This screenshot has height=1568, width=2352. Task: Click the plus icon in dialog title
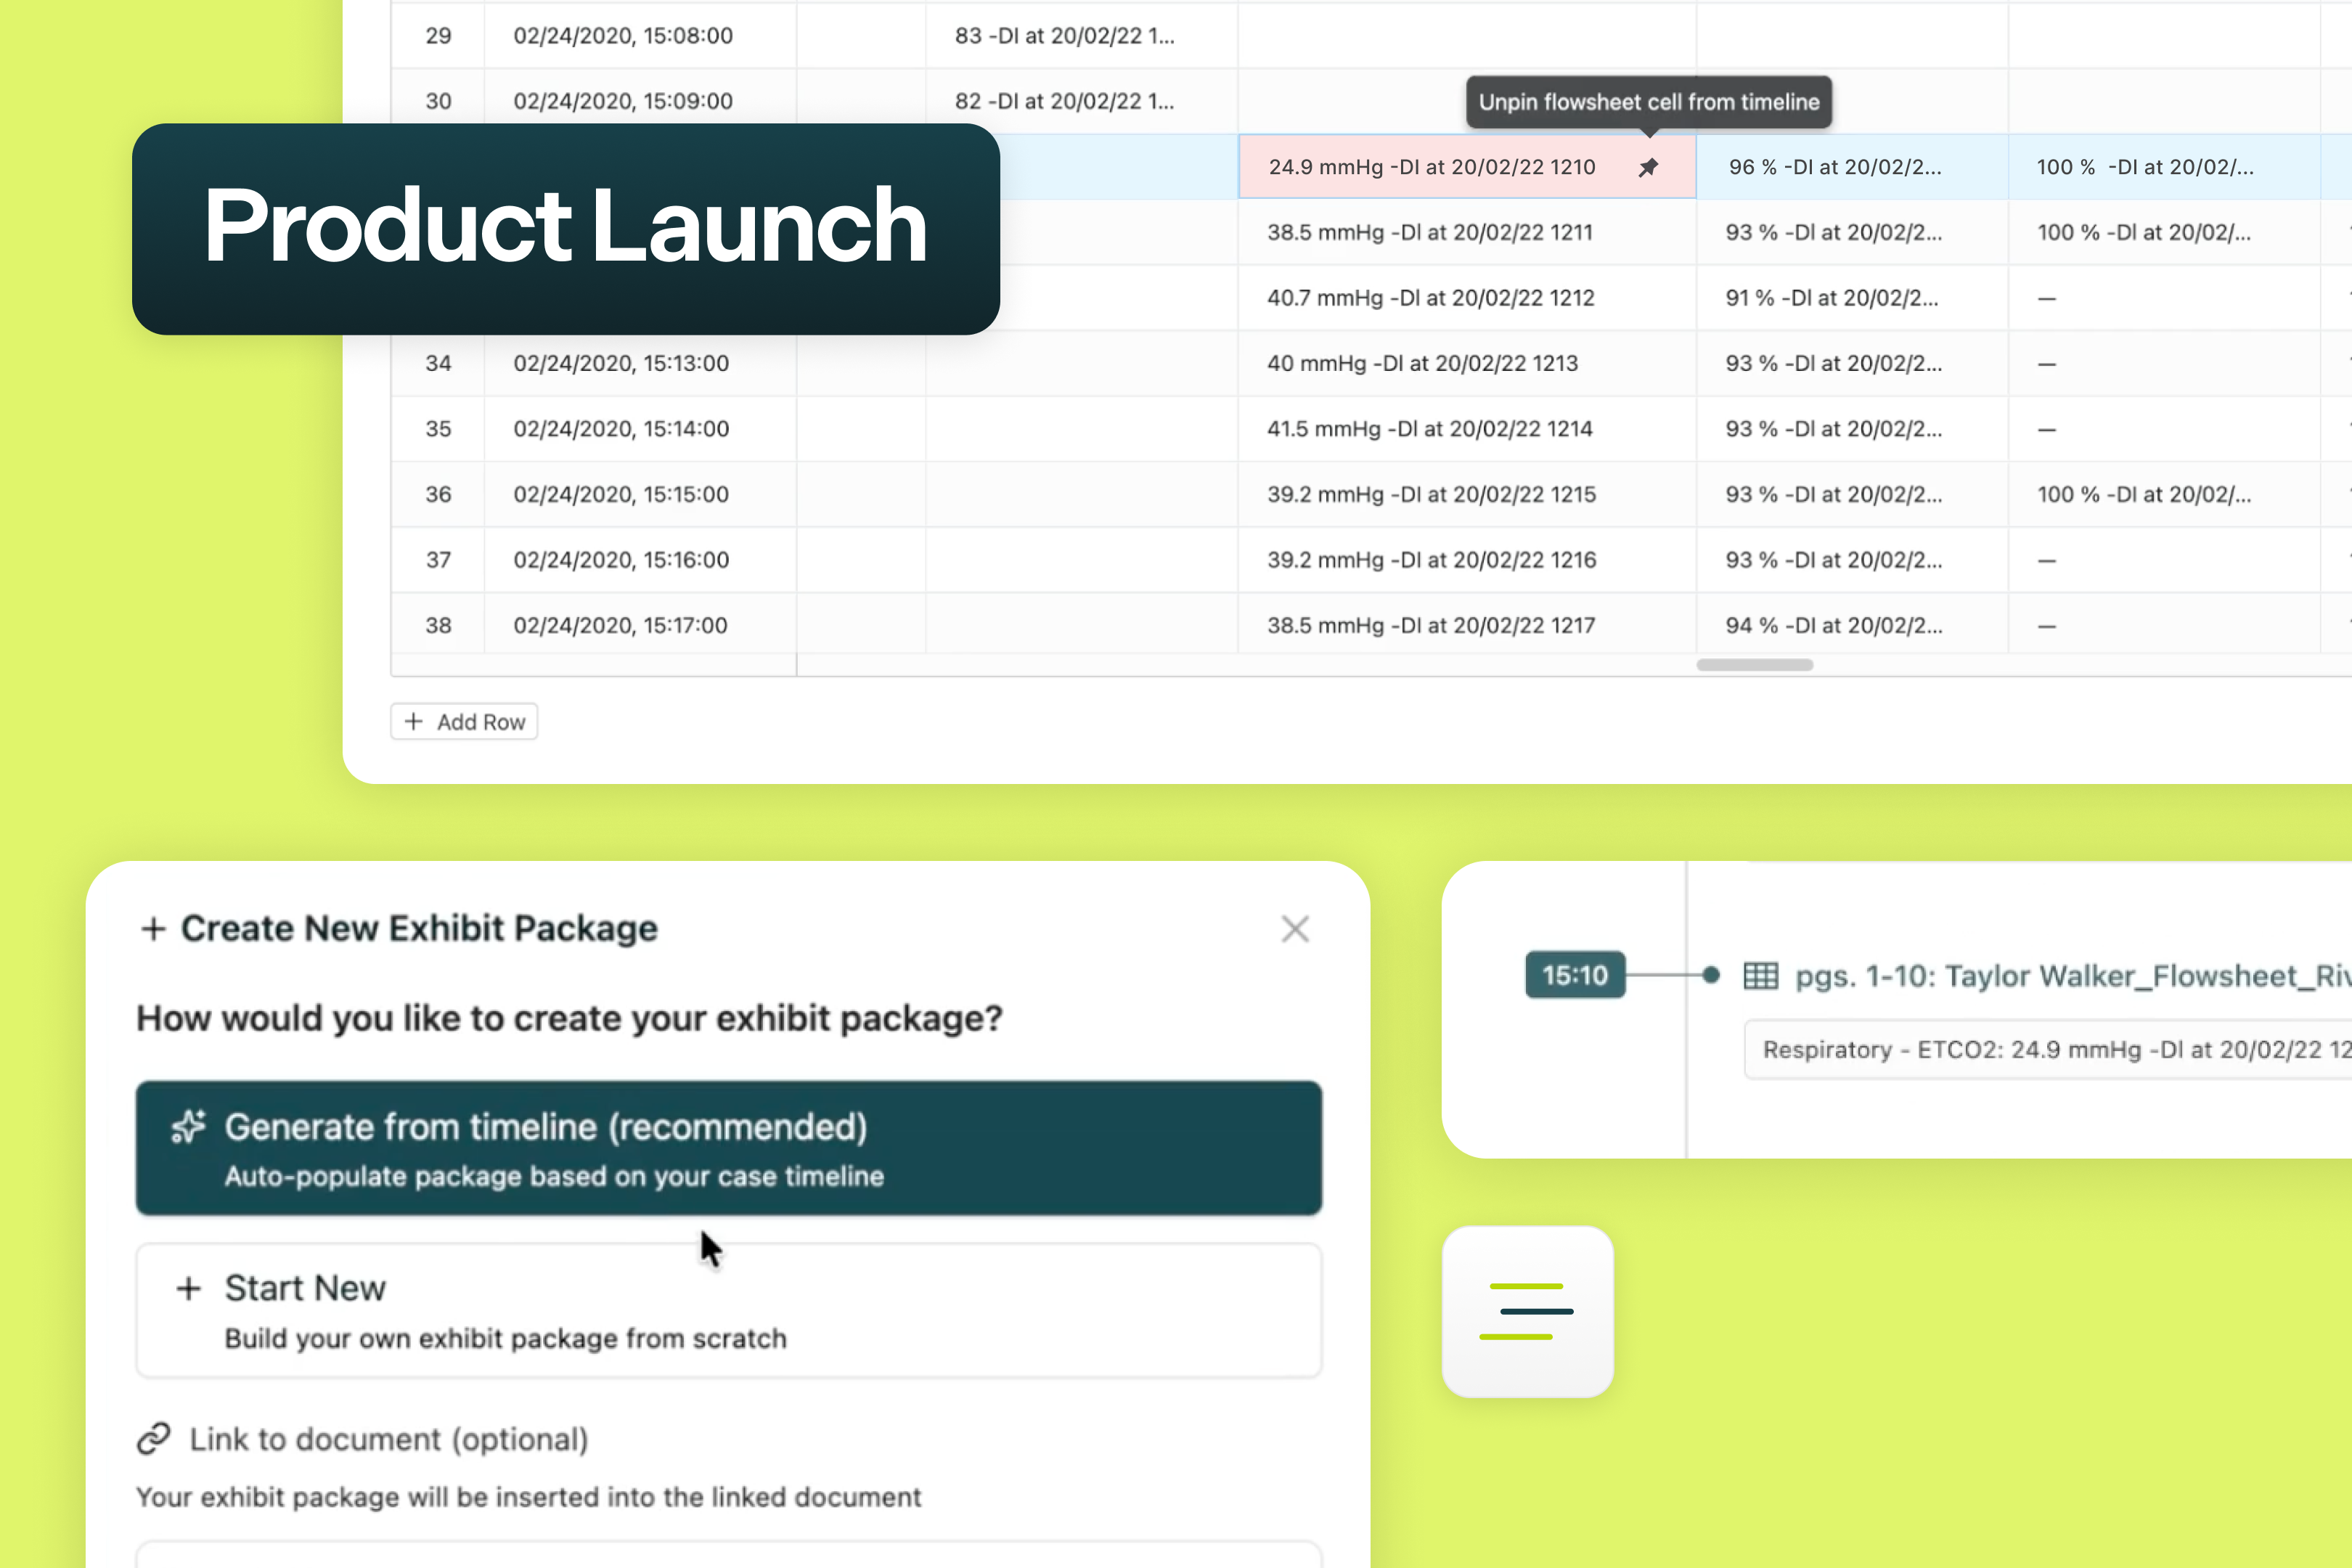(153, 929)
